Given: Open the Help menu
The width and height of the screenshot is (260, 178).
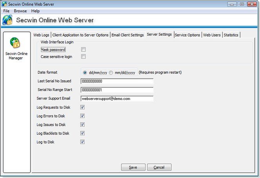Looking at the screenshot, I should pyautogui.click(x=36, y=11).
